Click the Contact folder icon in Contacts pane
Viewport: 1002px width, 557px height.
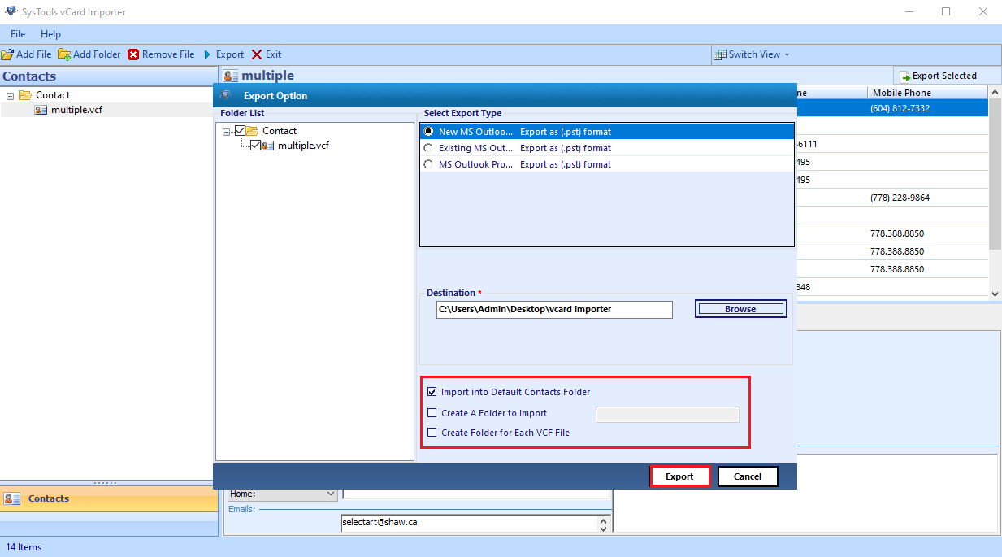tap(26, 95)
